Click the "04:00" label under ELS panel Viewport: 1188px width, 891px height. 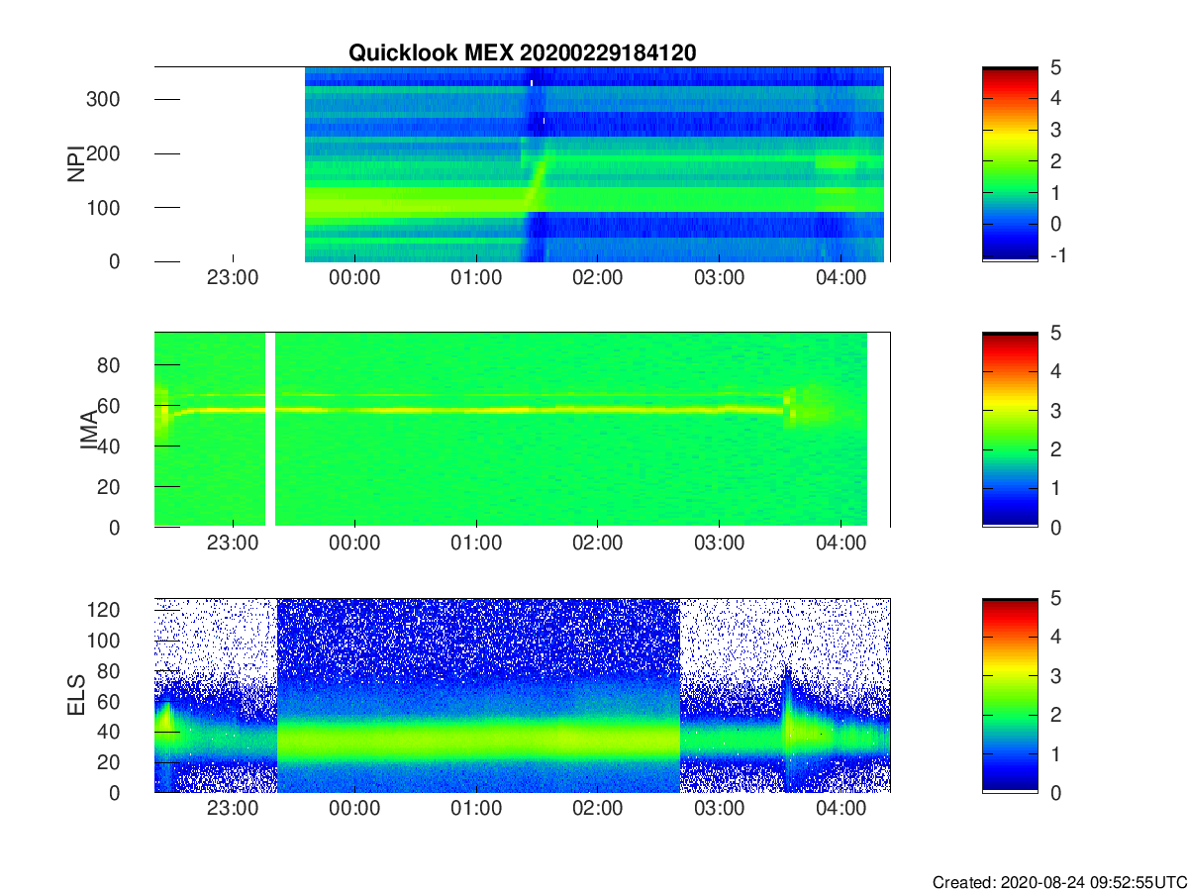click(841, 809)
